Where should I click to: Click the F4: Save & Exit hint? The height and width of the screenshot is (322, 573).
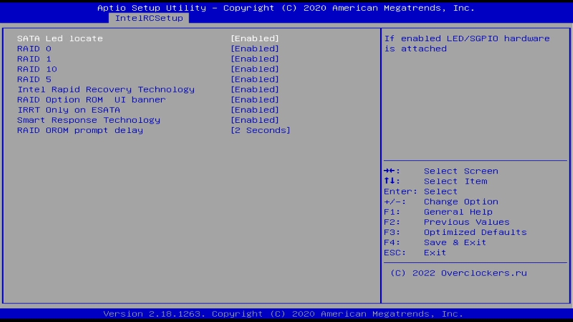(435, 243)
